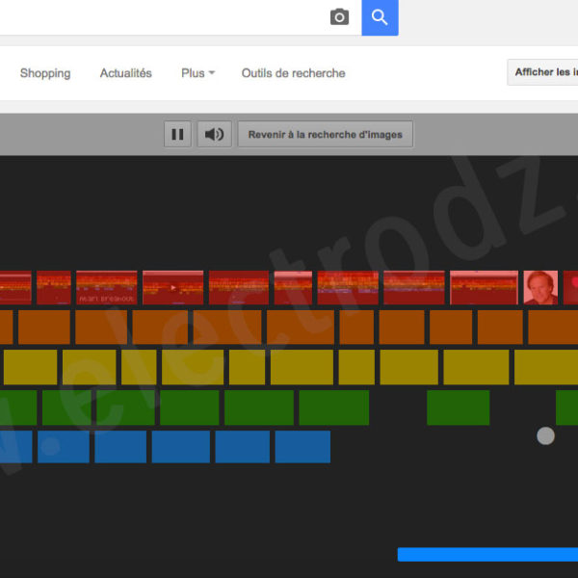The width and height of the screenshot is (578, 578).
Task: Click the blue magnifier search button
Action: (x=380, y=17)
